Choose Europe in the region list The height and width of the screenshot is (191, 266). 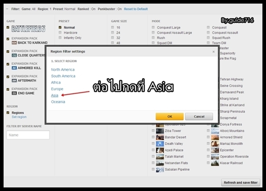[x=57, y=89]
